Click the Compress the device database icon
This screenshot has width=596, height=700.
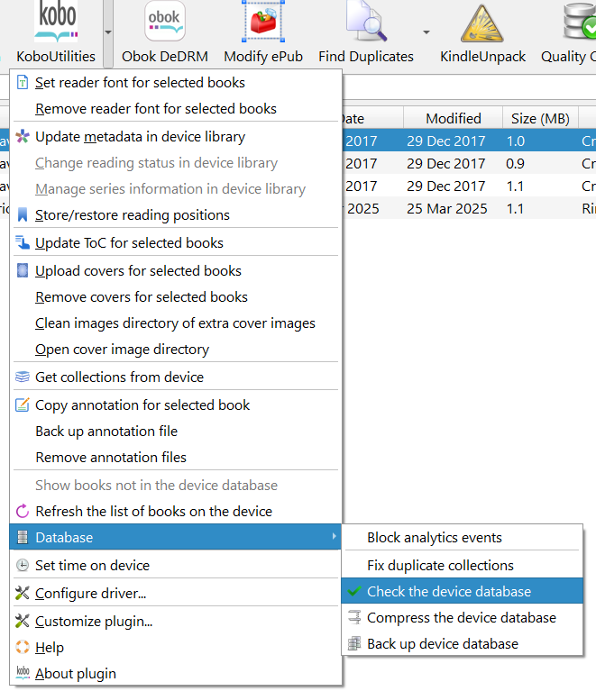point(354,617)
